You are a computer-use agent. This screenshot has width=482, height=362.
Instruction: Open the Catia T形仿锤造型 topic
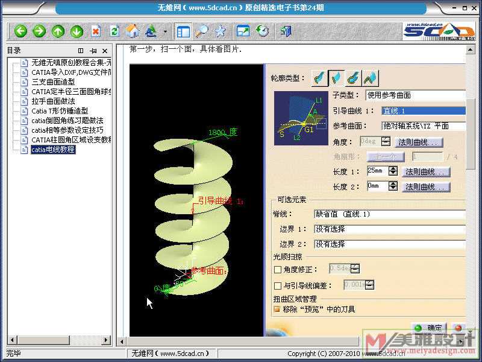(x=60, y=110)
